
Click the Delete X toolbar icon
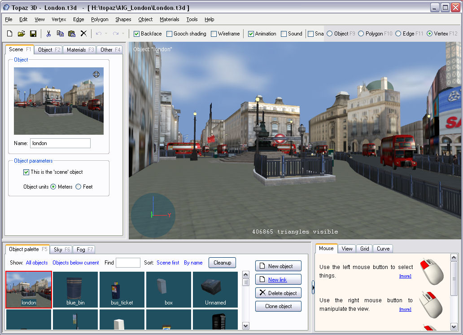(x=83, y=34)
